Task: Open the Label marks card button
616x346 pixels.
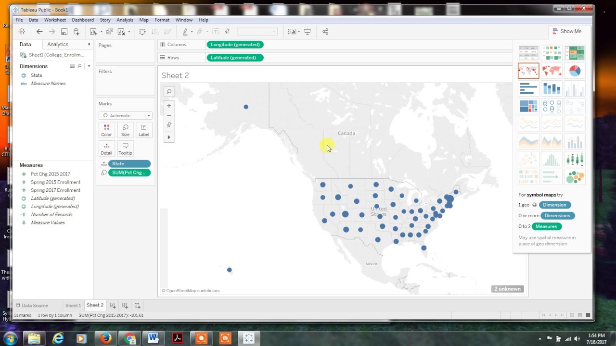Action: point(144,130)
